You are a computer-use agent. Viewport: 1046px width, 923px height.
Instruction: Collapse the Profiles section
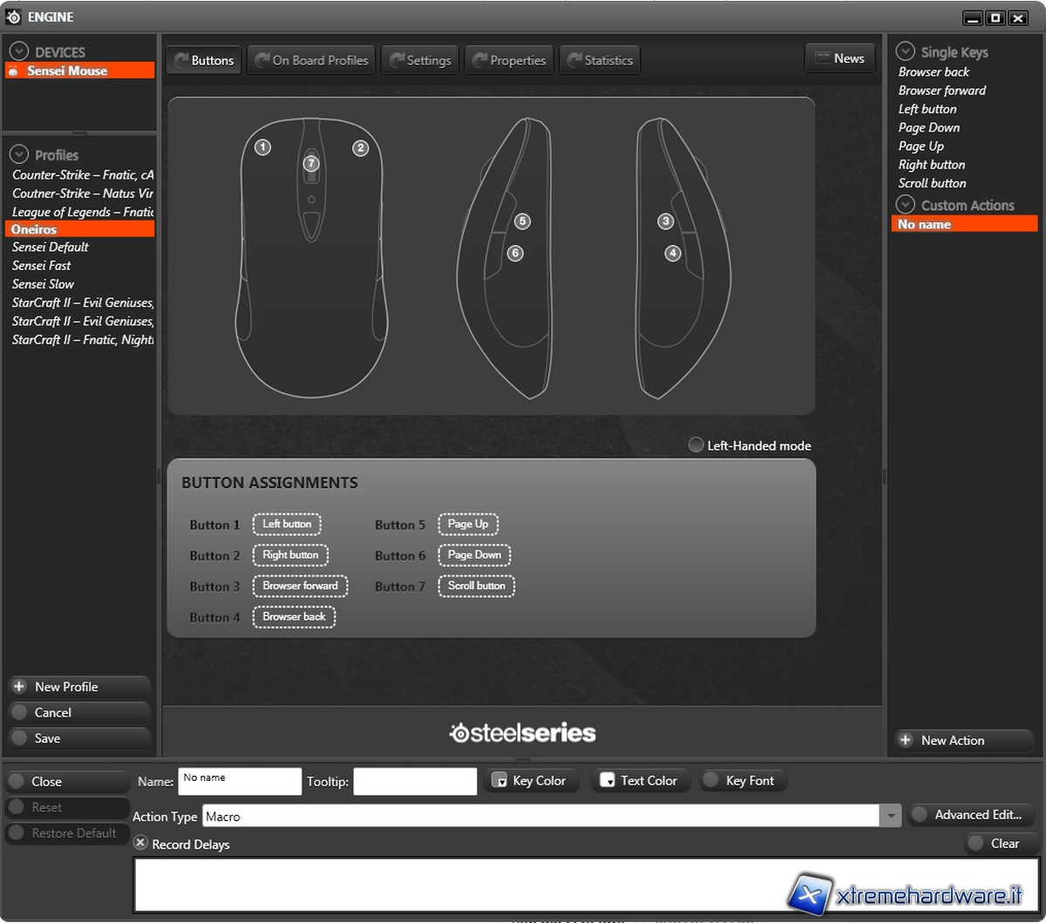coord(19,155)
